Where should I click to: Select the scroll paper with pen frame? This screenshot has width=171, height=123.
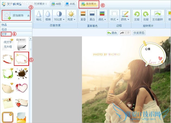21,44
